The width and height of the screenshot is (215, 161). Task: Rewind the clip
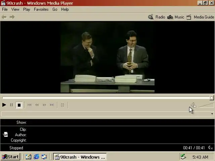coord(37,105)
